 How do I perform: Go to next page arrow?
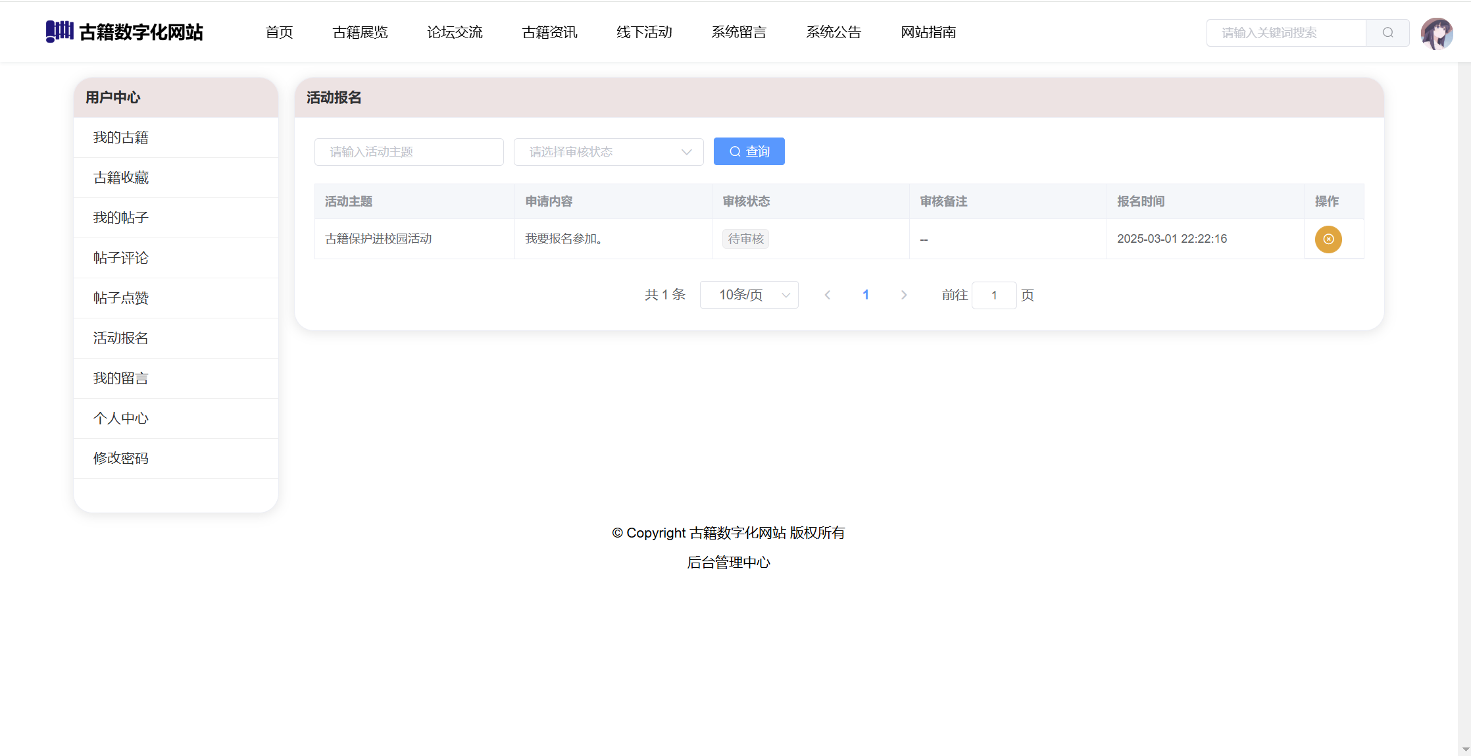(x=904, y=295)
